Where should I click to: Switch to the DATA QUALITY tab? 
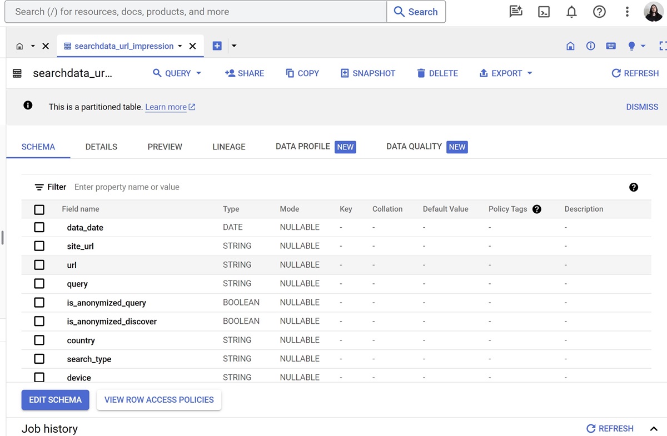[427, 147]
